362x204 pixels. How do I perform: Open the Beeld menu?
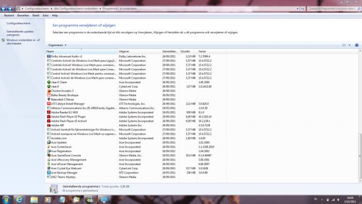(36, 16)
